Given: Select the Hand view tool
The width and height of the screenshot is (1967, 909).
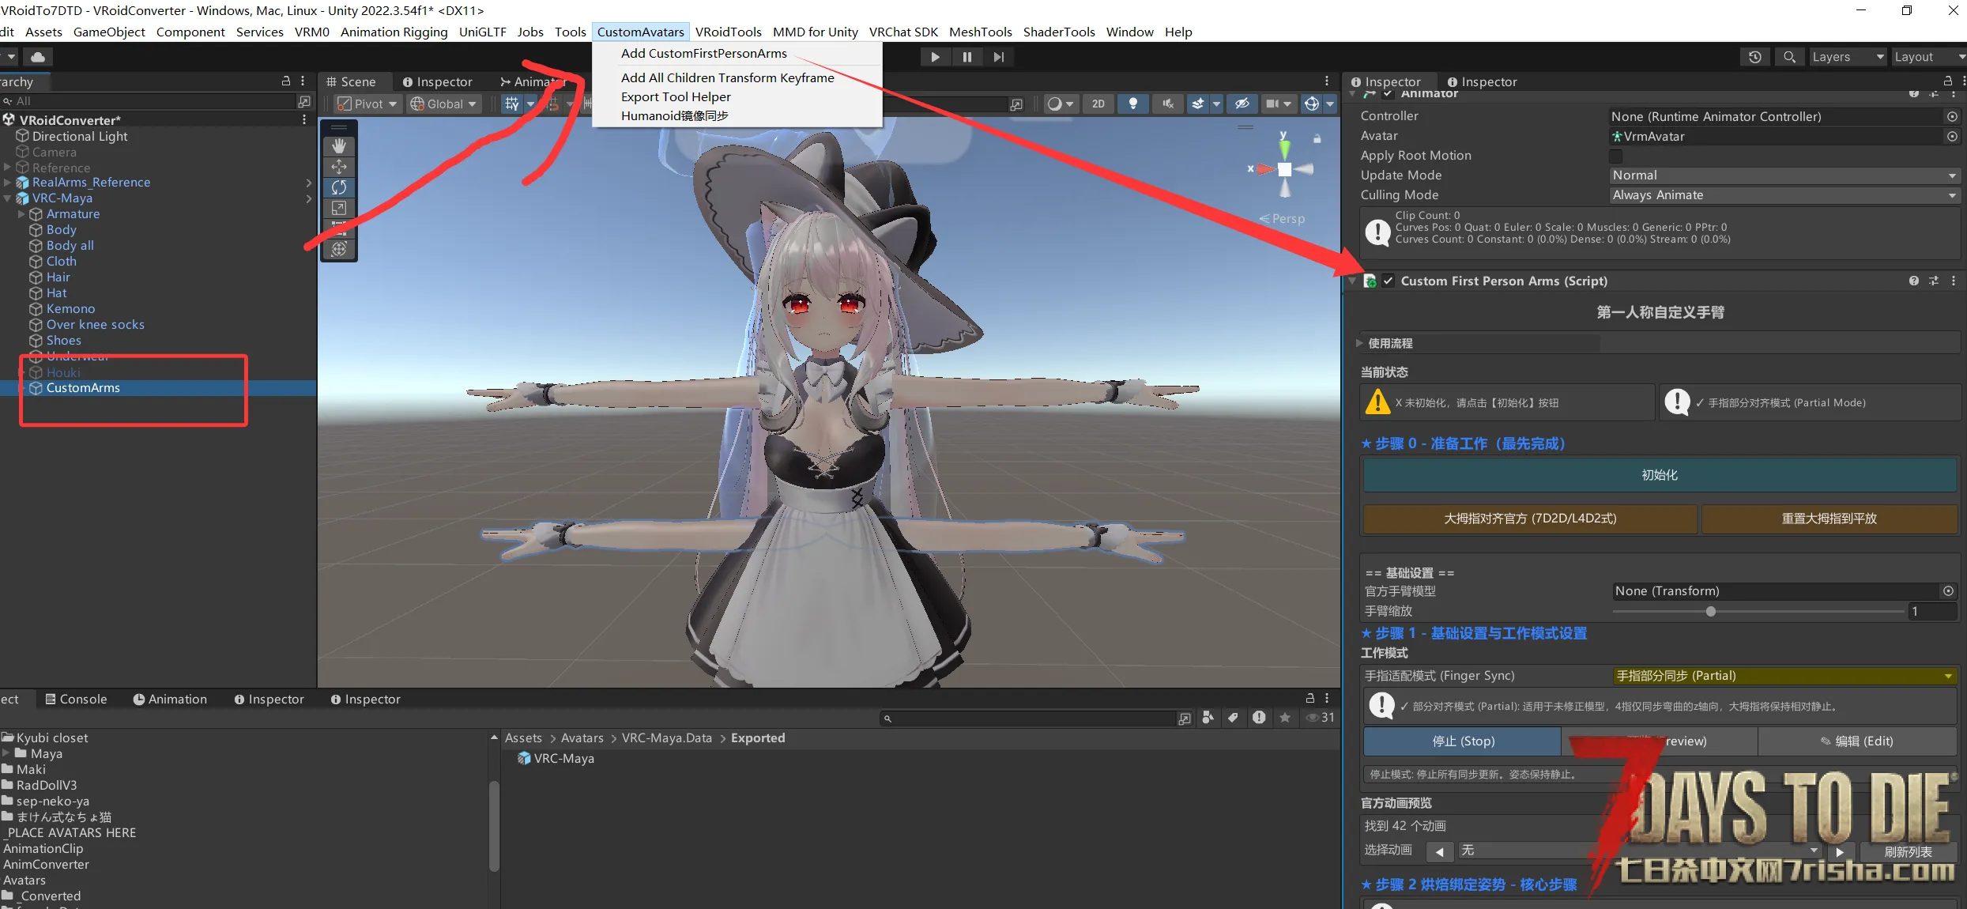Looking at the screenshot, I should [x=339, y=146].
